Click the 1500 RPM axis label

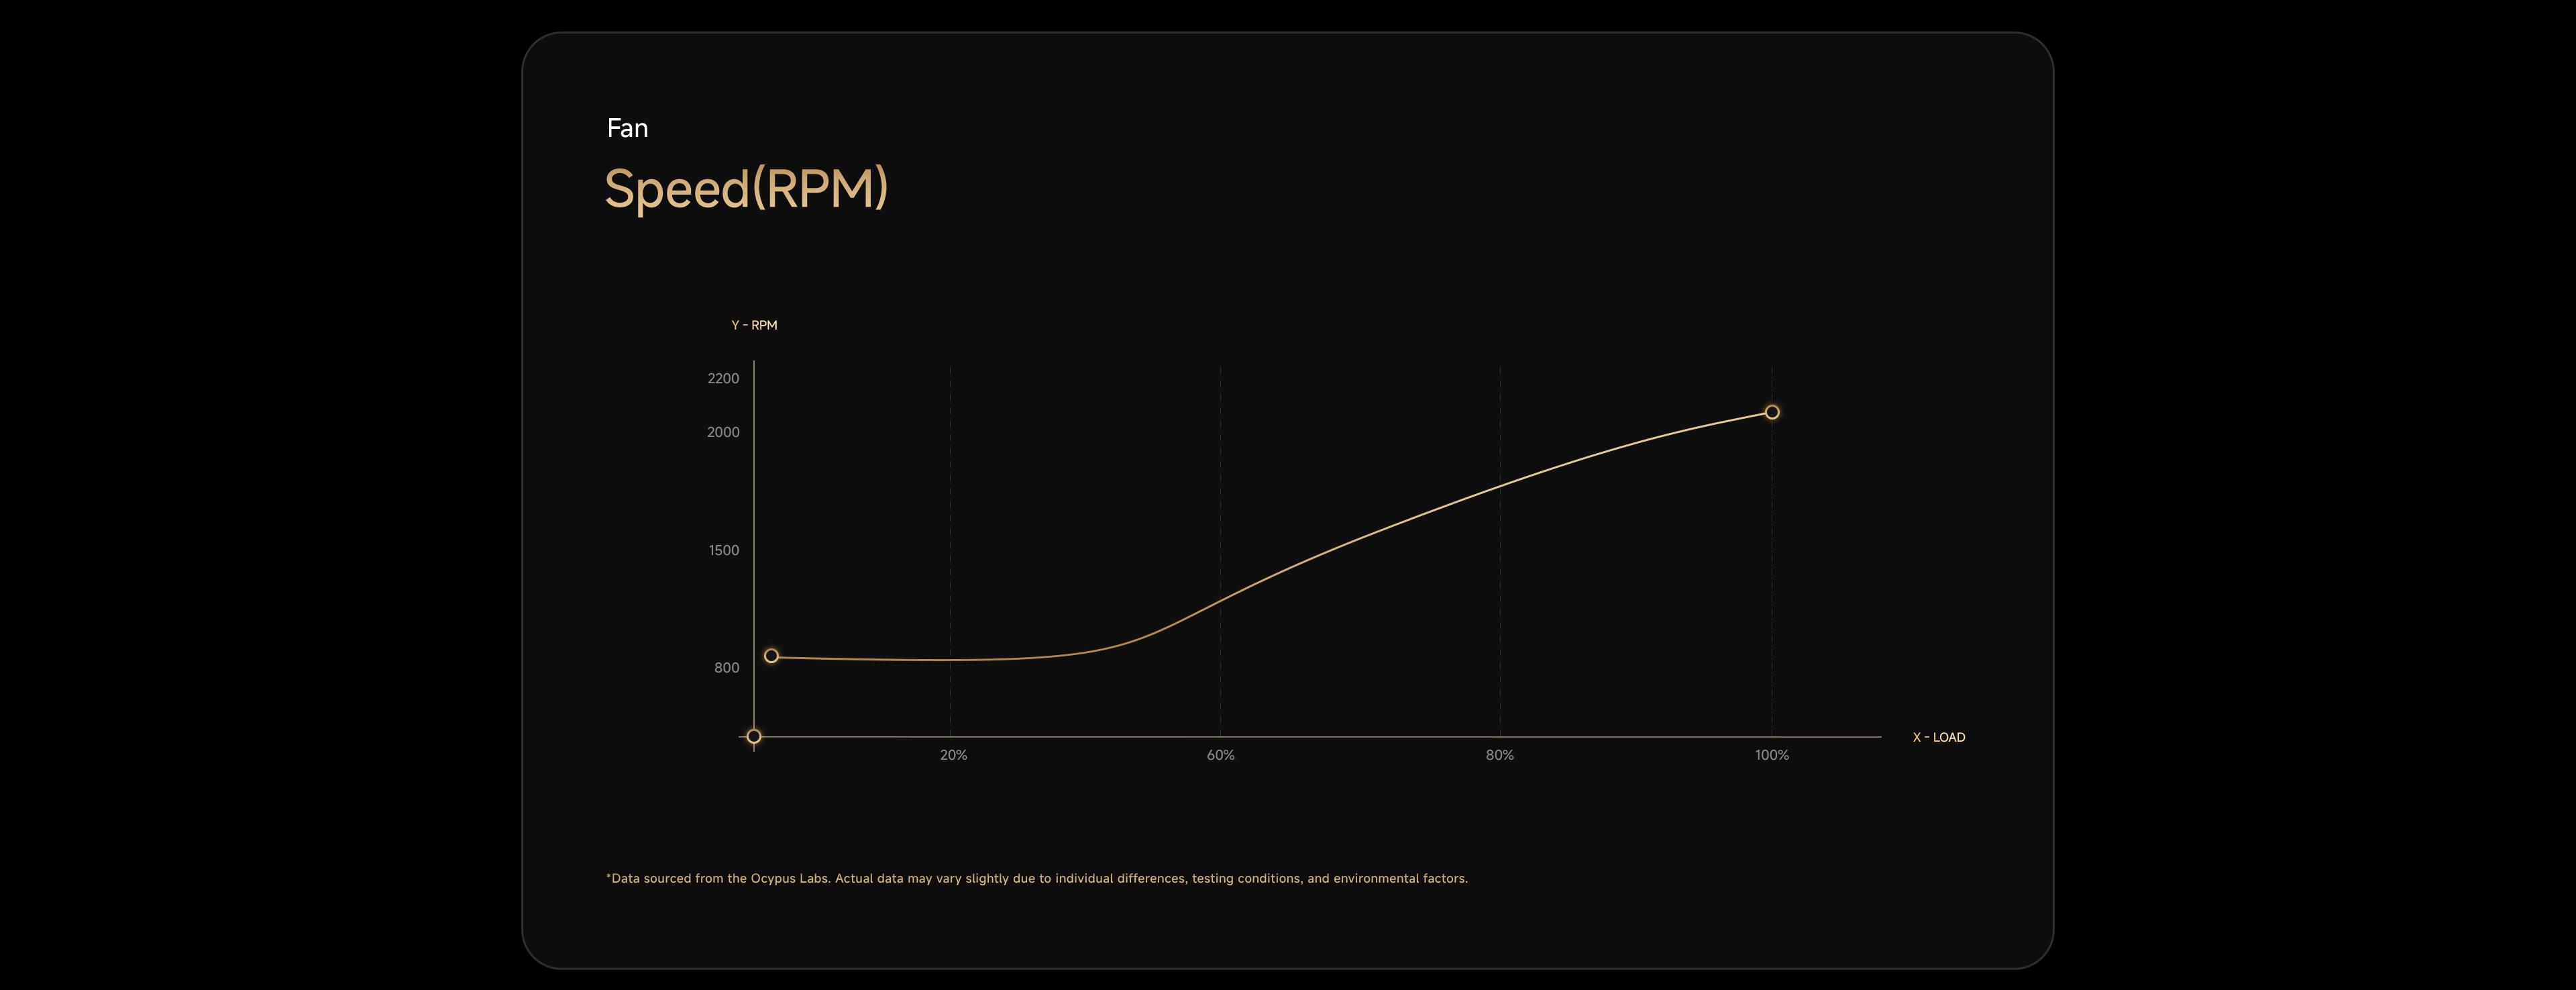(724, 550)
